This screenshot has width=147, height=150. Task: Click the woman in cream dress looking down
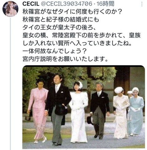click(x=121, y=113)
